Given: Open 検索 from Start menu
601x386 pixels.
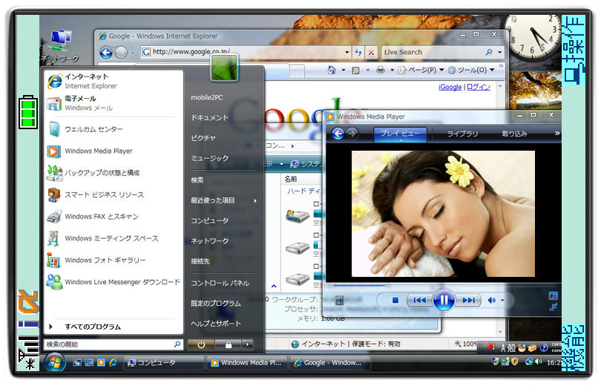Looking at the screenshot, I should click(x=197, y=180).
